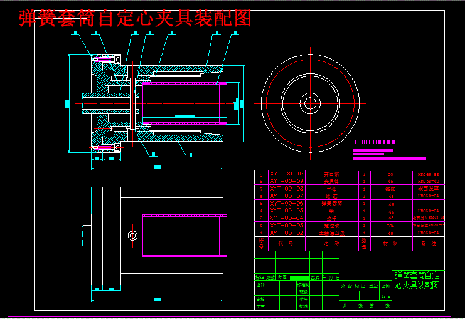Select part name 定位块 in row 2
Screen dimensions: 465x319
click(x=331, y=226)
